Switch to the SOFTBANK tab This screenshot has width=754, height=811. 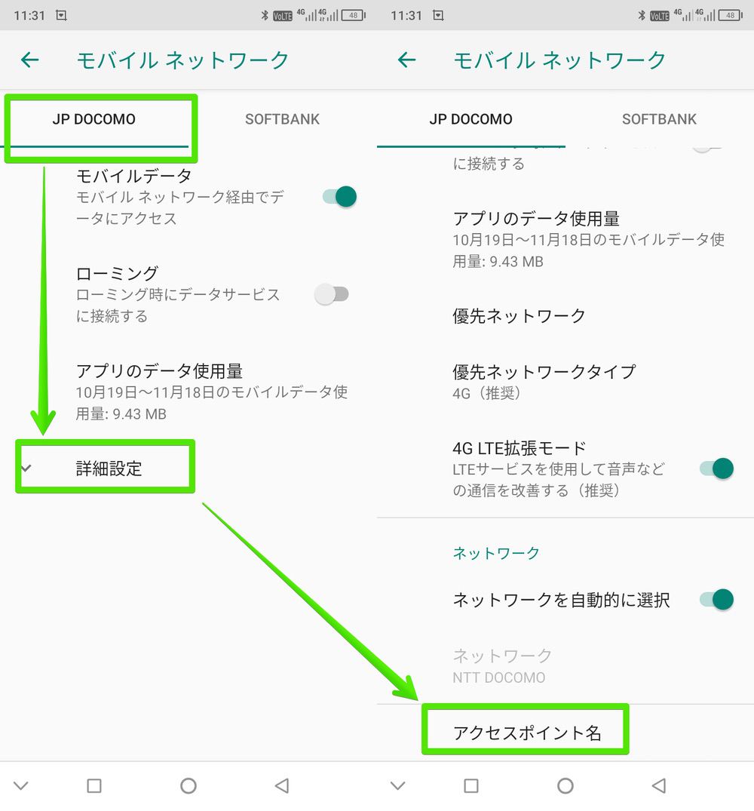282,118
